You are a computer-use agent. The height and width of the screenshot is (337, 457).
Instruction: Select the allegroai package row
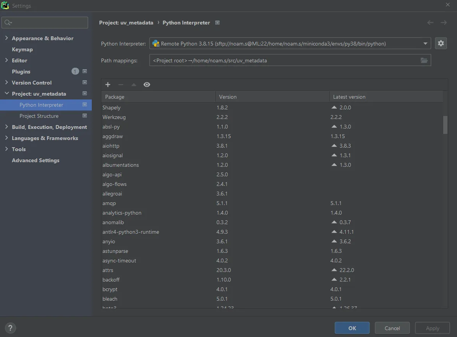tap(272, 194)
